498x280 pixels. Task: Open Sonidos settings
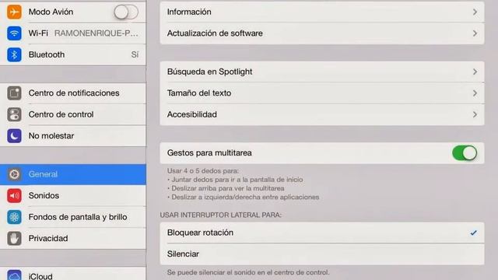coord(73,195)
